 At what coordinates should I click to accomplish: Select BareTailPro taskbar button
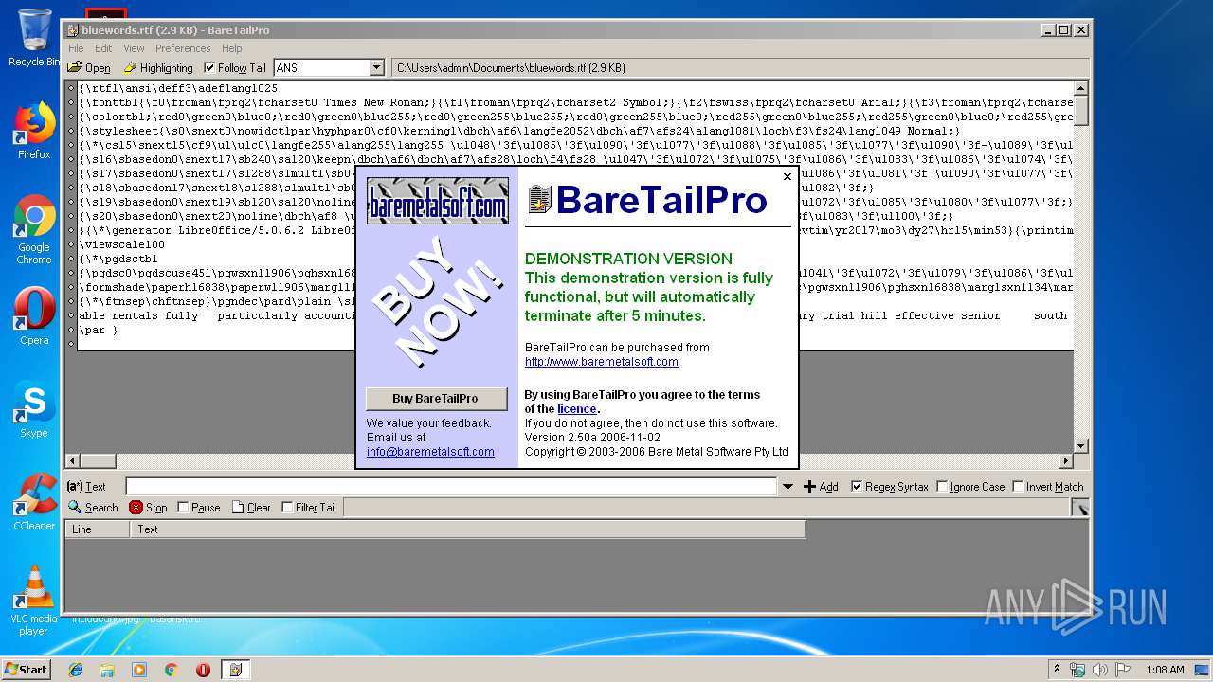coord(235,670)
